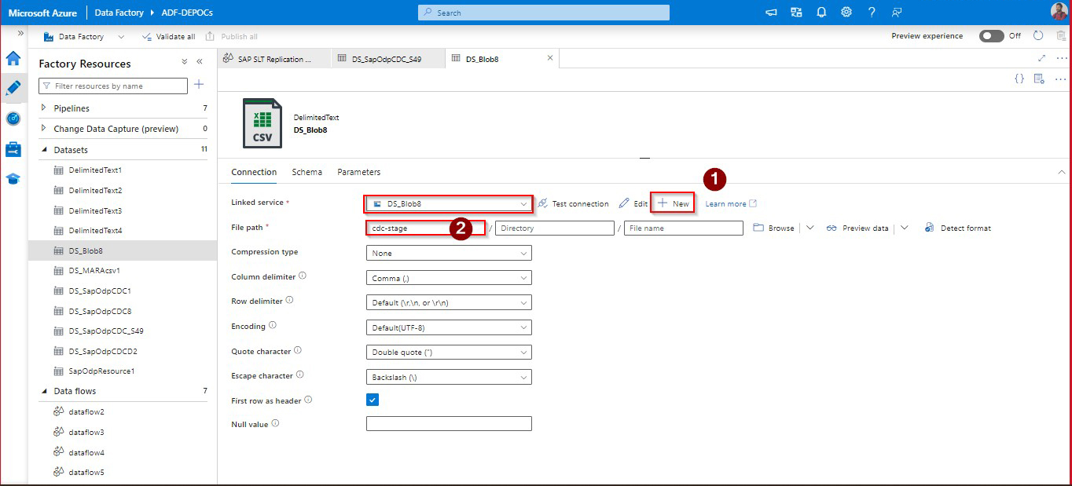Uncheck First row as header checkbox
The height and width of the screenshot is (486, 1072).
[x=373, y=400]
